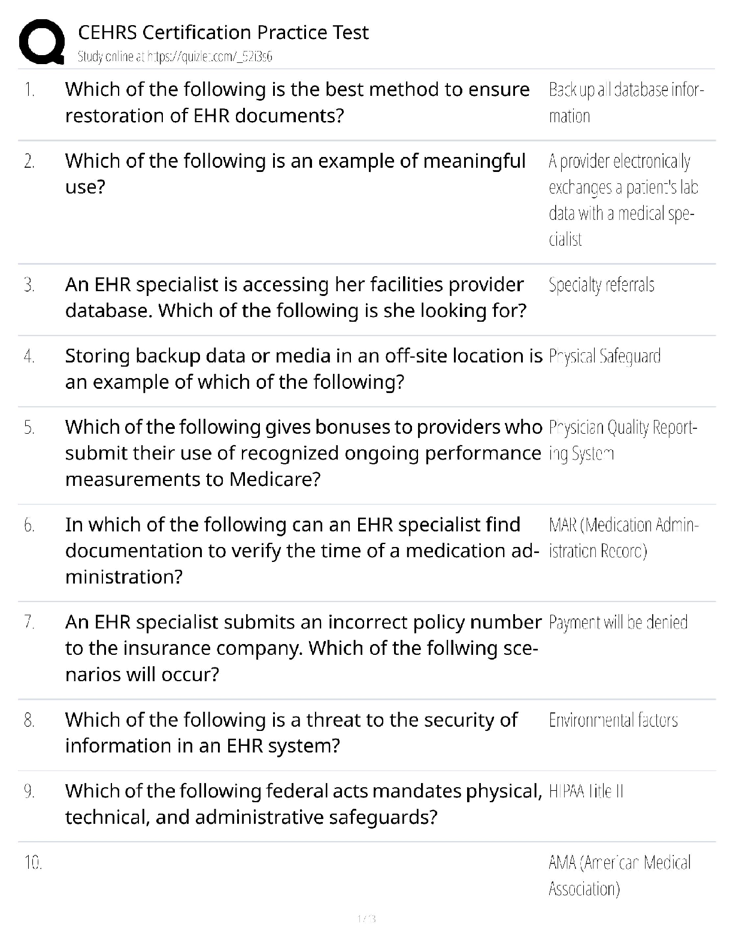This screenshot has height=949, width=733.
Task: Click the CEHRS Certification Practice Test title
Action: tap(223, 32)
